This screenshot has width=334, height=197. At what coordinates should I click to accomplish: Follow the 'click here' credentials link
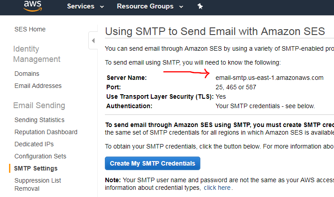click(217, 188)
